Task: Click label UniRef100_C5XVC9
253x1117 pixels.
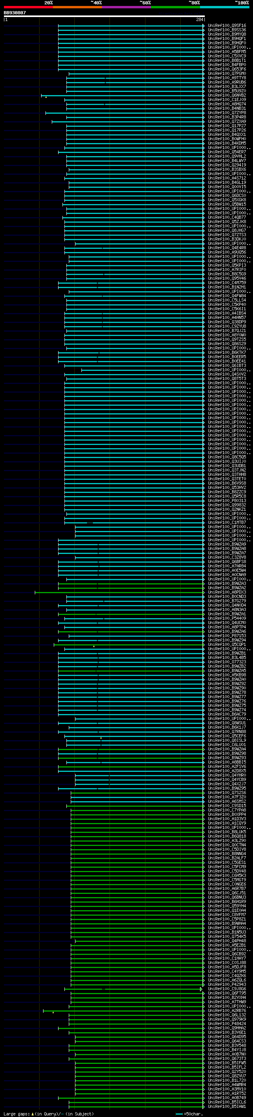Action: tap(227, 56)
